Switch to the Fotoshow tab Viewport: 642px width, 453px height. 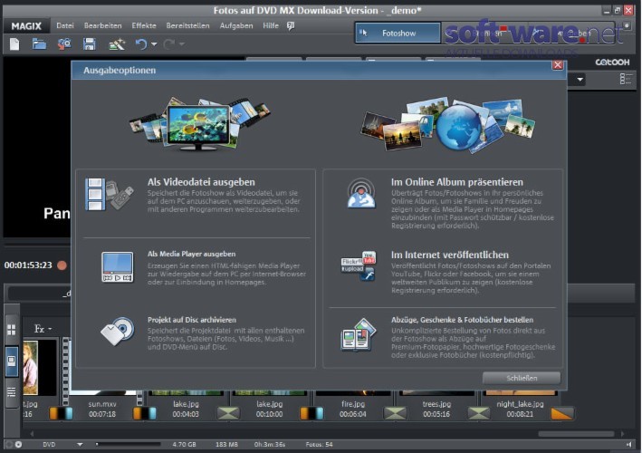(398, 34)
